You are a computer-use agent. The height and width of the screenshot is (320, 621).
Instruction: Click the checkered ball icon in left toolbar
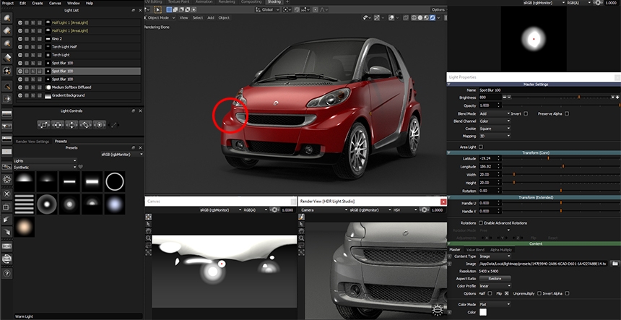tap(7, 72)
